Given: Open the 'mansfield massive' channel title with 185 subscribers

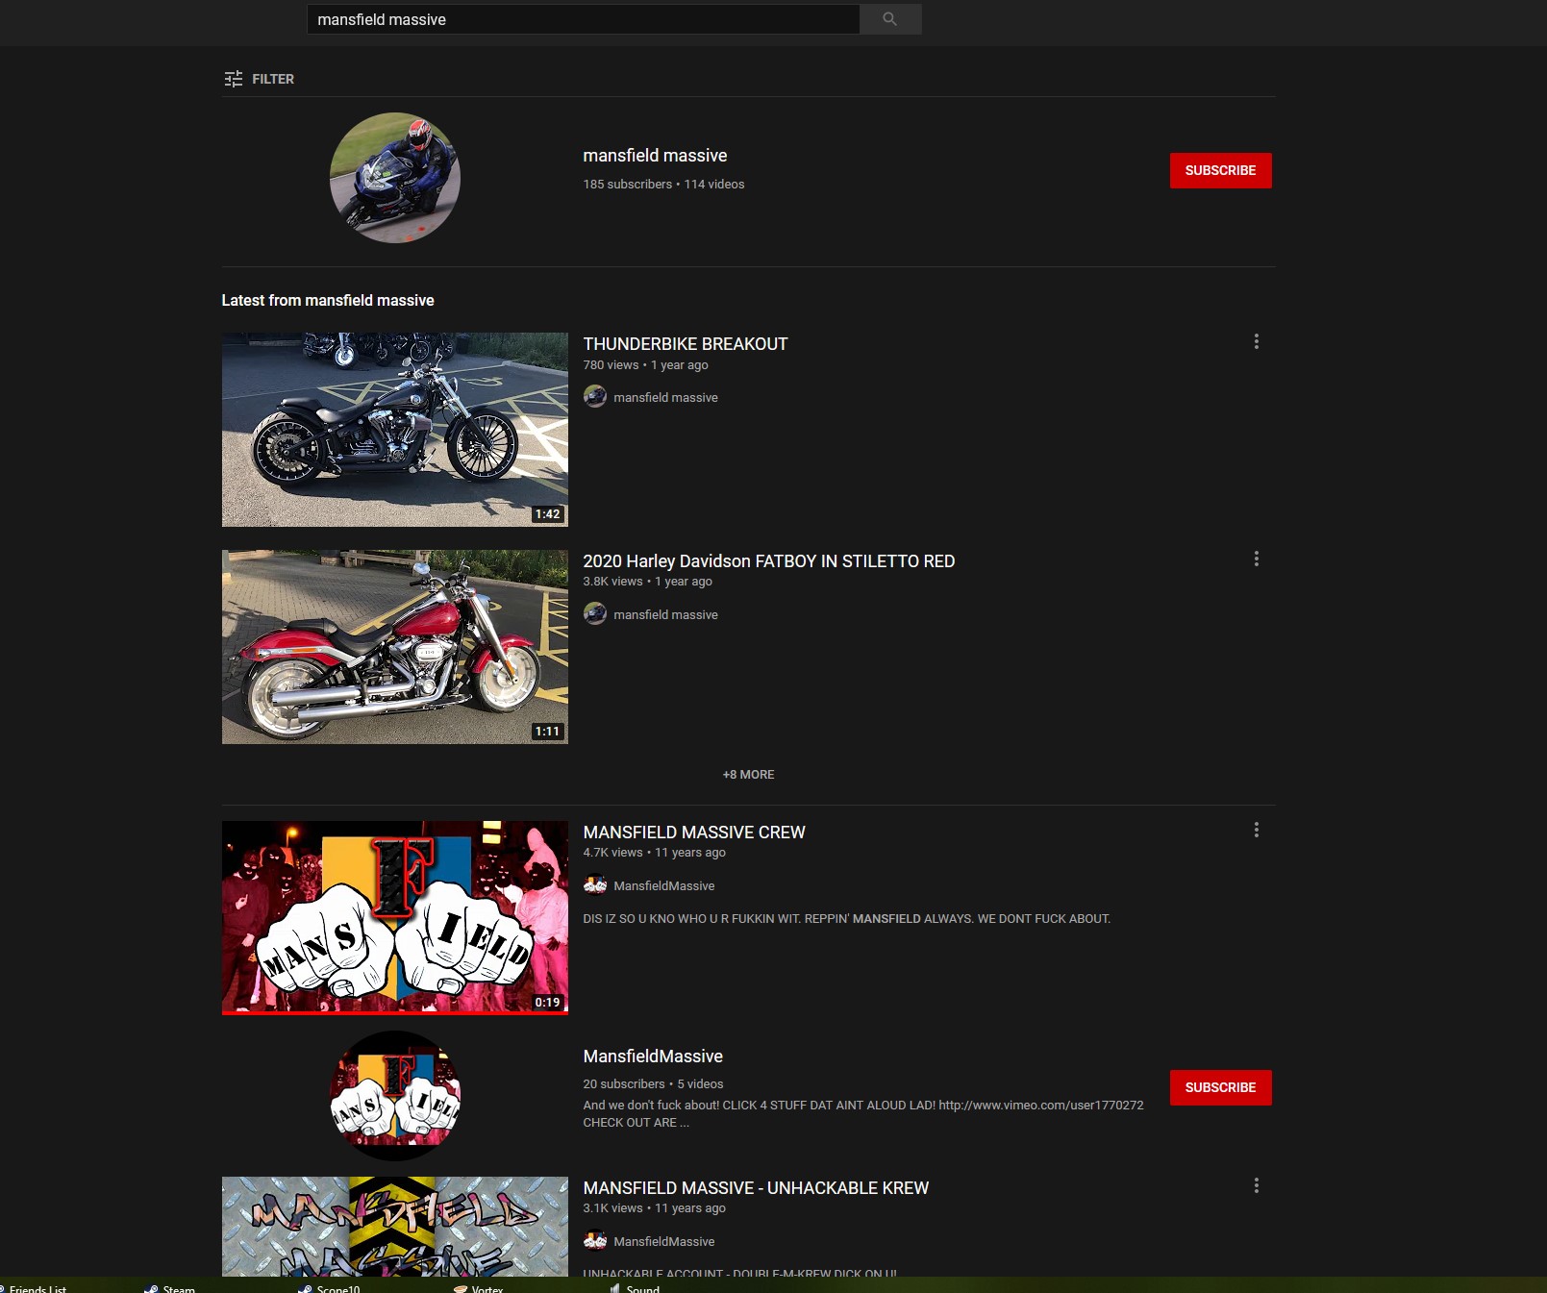Looking at the screenshot, I should point(655,156).
